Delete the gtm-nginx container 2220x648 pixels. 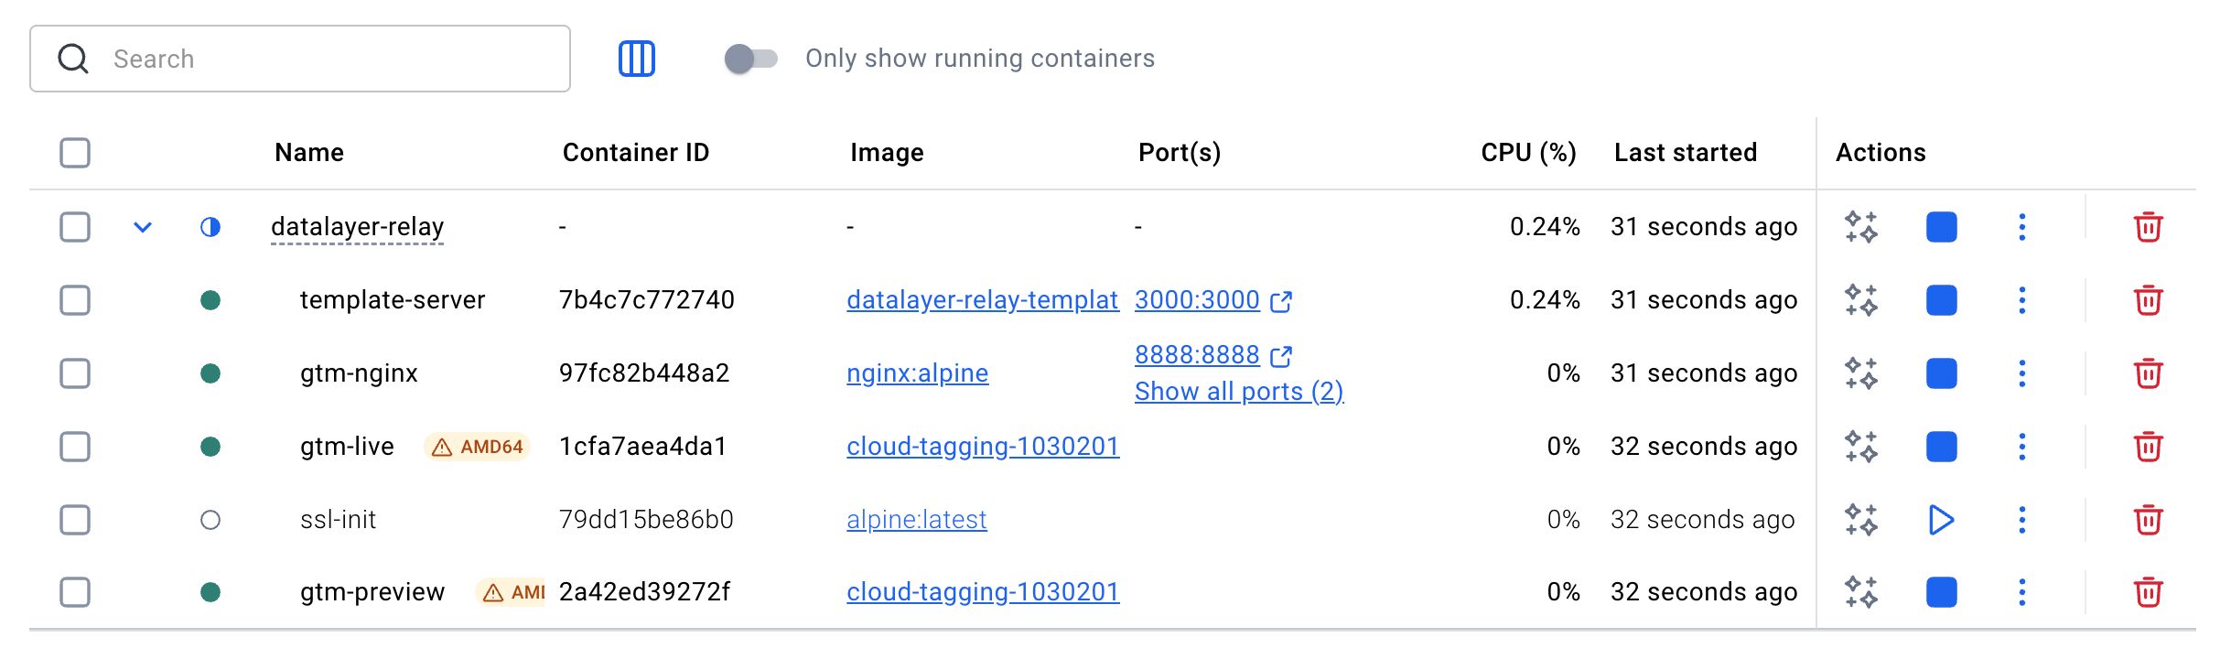click(x=2148, y=373)
